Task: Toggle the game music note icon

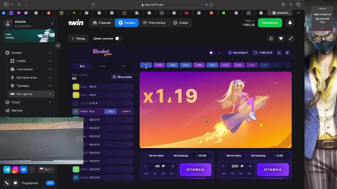Action: [x=219, y=52]
